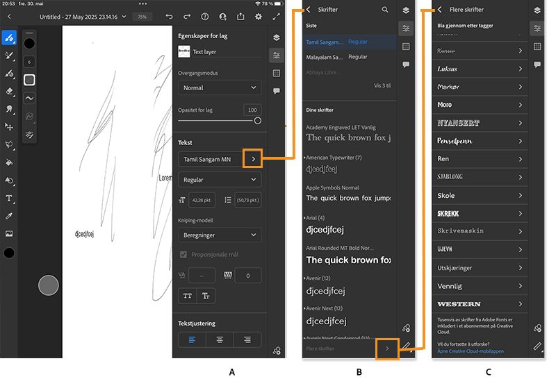This screenshot has width=556, height=386.
Task: Open the Share export icon
Action: pos(240,16)
